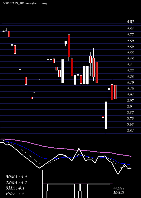Click the 12MA : 4.1 readout
Viewport: 141px width, 198px height.
(x=16, y=182)
